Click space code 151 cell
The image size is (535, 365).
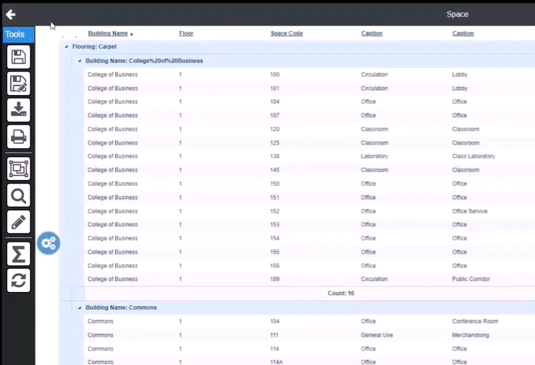coord(275,198)
